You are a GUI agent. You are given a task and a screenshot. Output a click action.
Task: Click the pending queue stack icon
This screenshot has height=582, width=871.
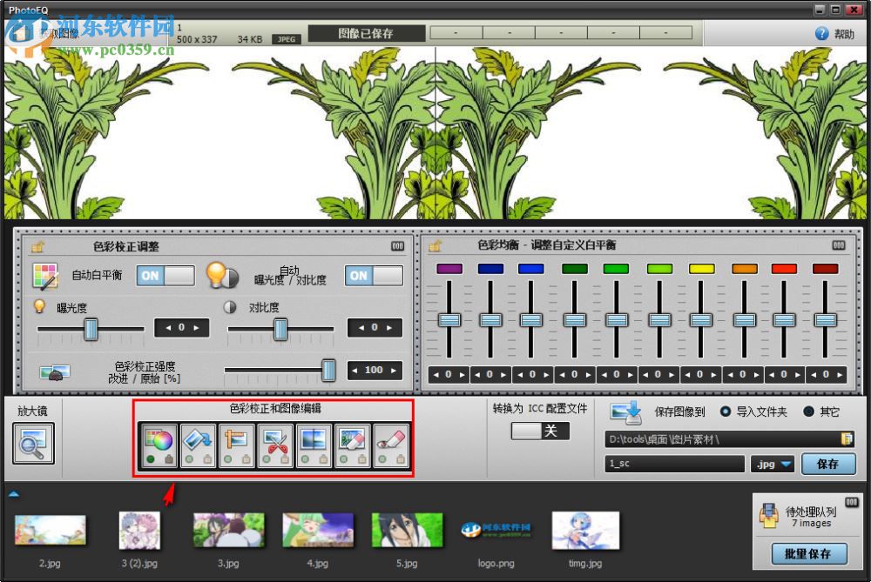(769, 515)
